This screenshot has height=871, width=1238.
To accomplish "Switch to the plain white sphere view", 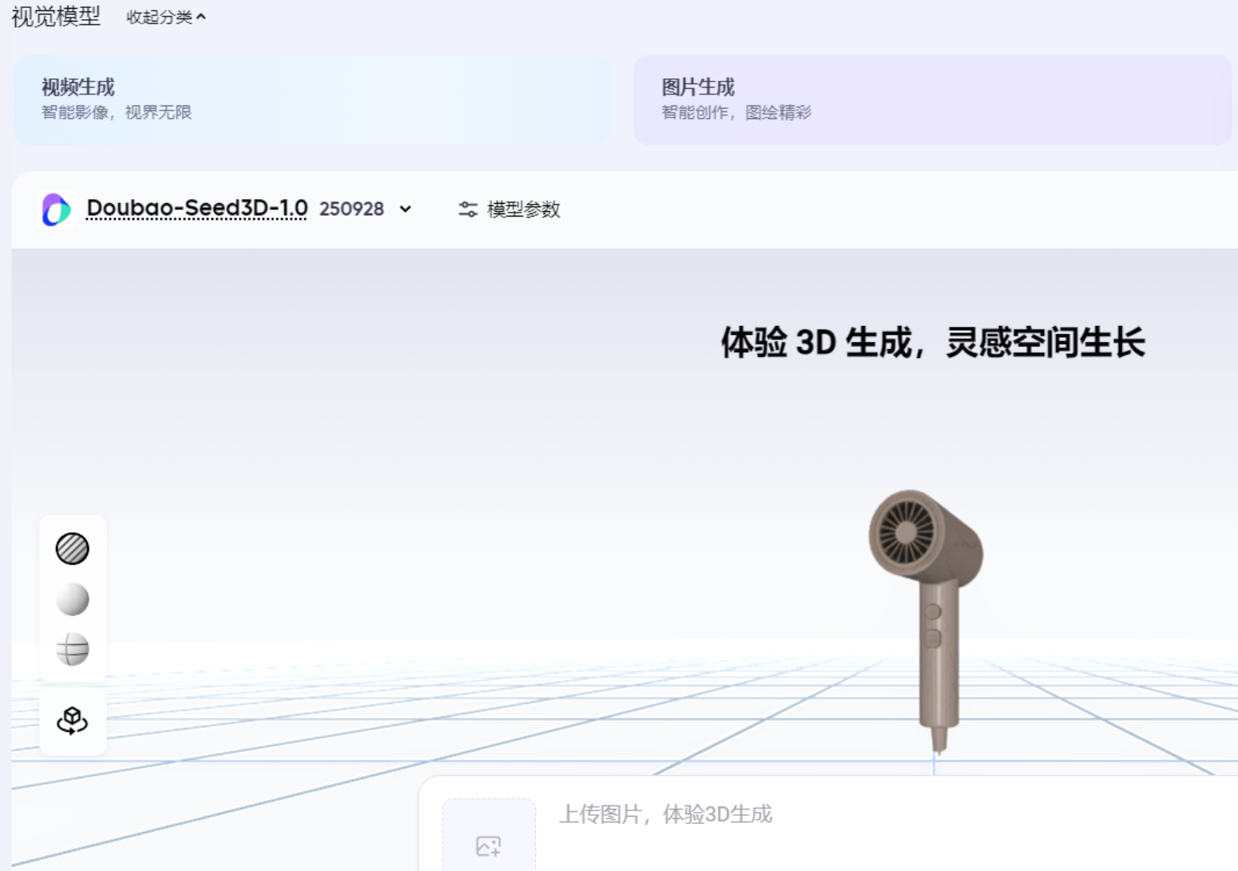I will point(73,599).
